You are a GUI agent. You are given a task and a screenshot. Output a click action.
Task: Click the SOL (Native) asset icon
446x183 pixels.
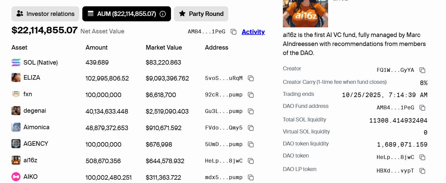[x=16, y=63]
